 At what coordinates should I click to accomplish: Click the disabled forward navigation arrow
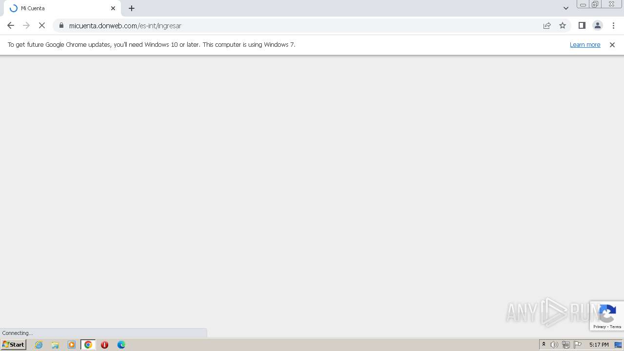(26, 25)
